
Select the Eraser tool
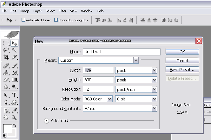tap(6, 80)
